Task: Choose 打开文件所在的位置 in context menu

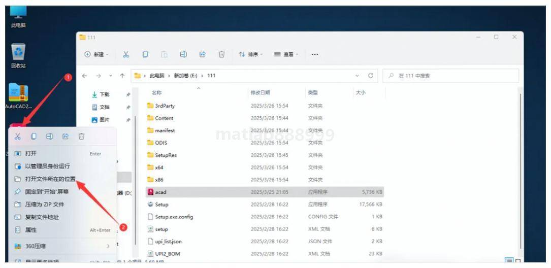Action: (x=62, y=179)
